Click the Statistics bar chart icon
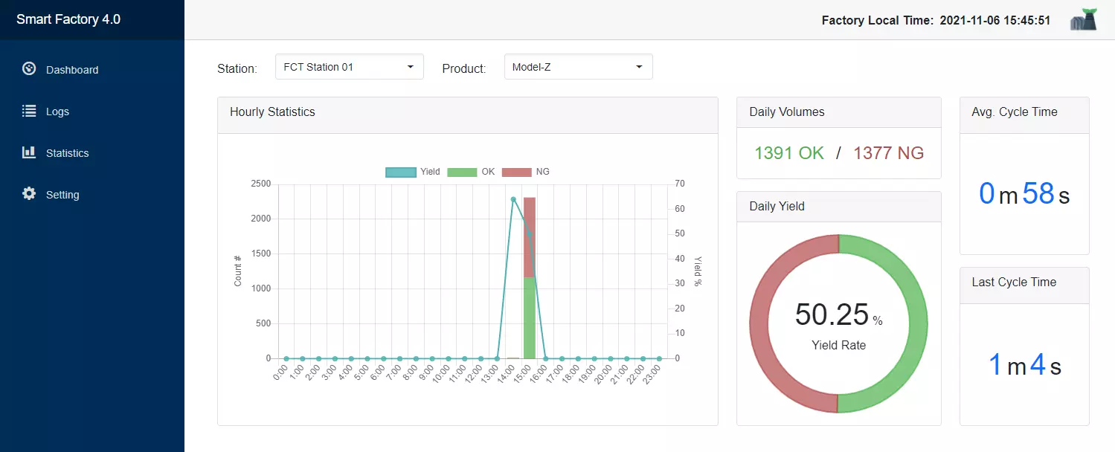Image resolution: width=1115 pixels, height=452 pixels. tap(29, 152)
